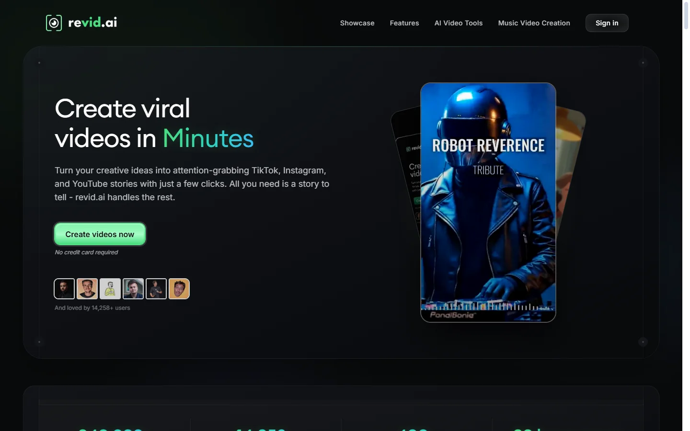Open AI Video Tools menu
This screenshot has width=690, height=431.
[x=458, y=23]
